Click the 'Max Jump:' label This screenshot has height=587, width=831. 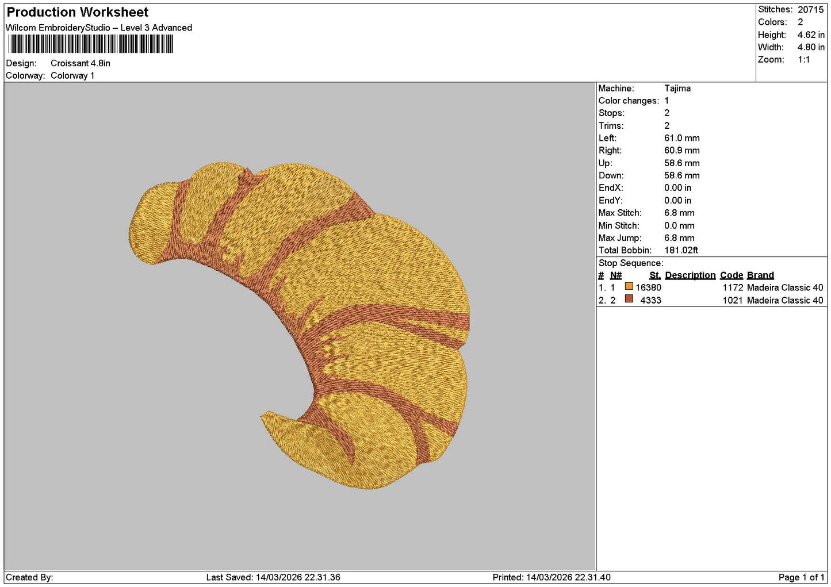619,237
